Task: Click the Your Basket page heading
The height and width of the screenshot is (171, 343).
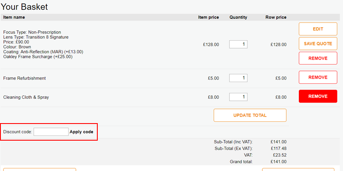Action: pyautogui.click(x=24, y=7)
